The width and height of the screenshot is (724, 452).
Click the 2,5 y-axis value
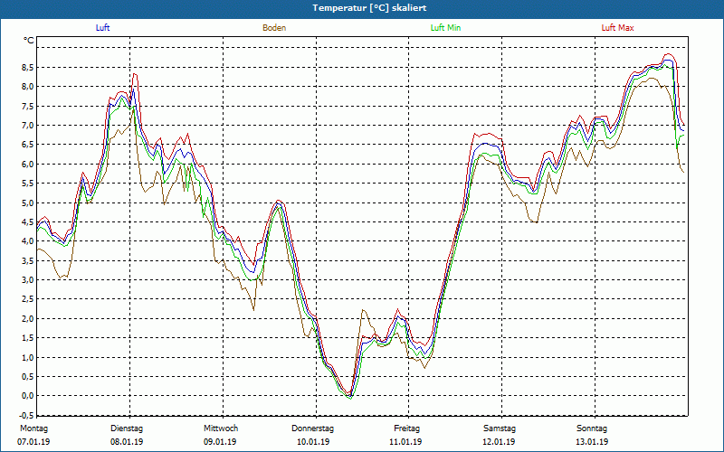pyautogui.click(x=27, y=299)
